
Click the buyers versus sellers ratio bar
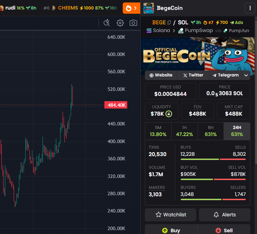213,199
